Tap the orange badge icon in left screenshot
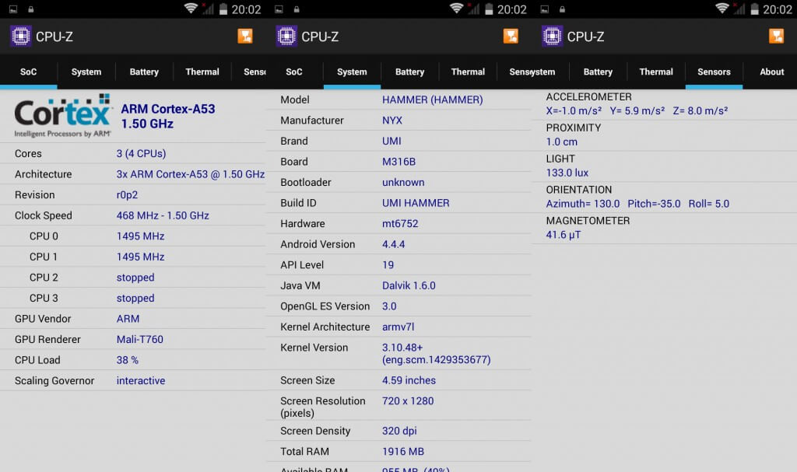797x472 pixels. point(245,36)
